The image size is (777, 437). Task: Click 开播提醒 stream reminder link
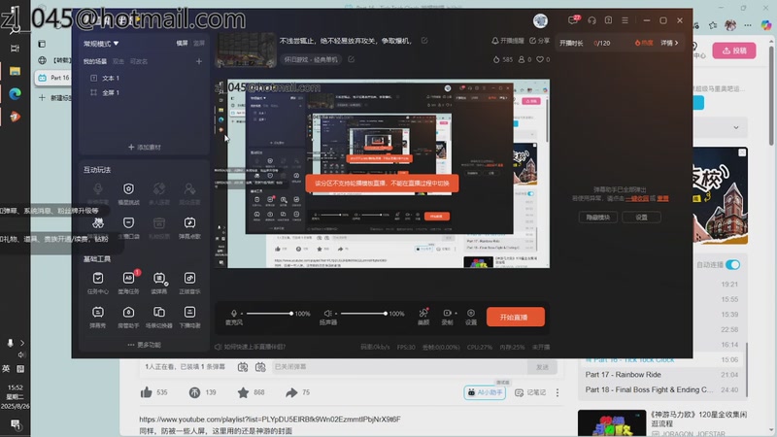point(507,41)
